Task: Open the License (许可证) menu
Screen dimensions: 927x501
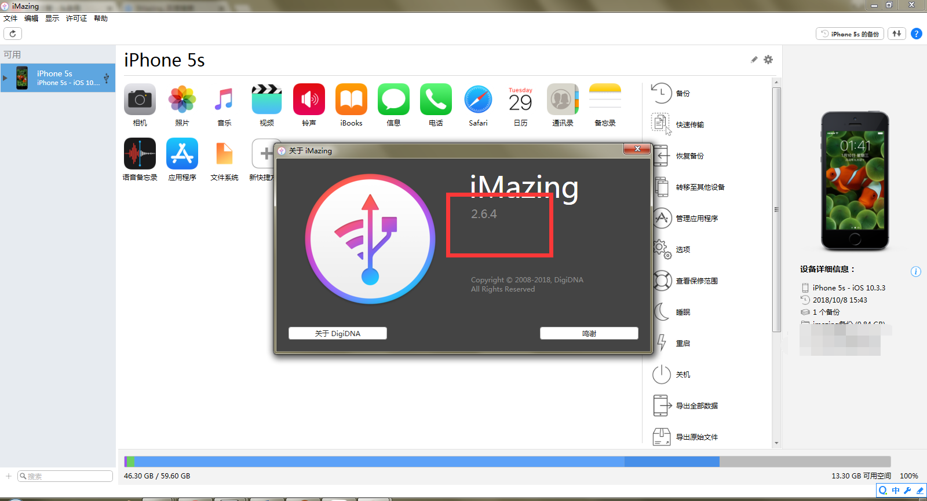Action: click(76, 19)
